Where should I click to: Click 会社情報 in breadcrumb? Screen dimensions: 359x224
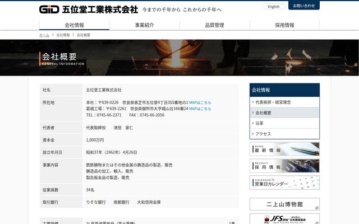point(63,35)
